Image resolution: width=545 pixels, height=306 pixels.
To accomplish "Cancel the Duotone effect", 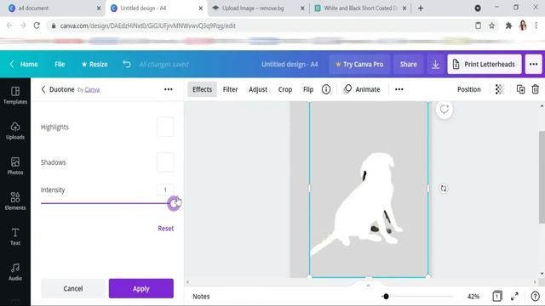I will pyautogui.click(x=73, y=288).
